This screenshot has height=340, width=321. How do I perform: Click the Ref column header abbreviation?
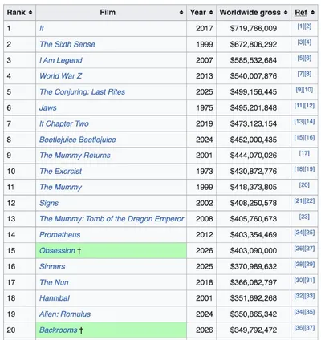(x=301, y=13)
